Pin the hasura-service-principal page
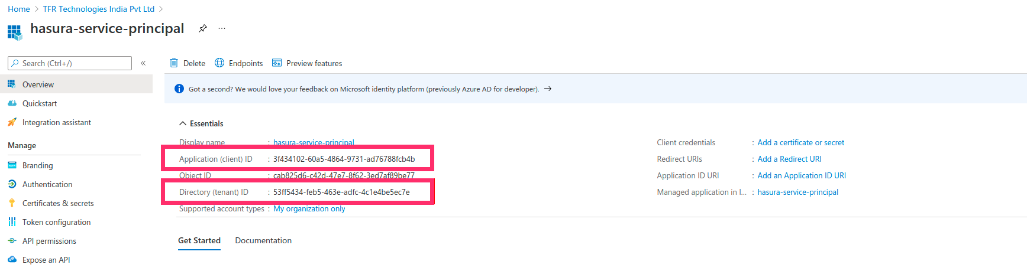The height and width of the screenshot is (271, 1027). pos(203,28)
